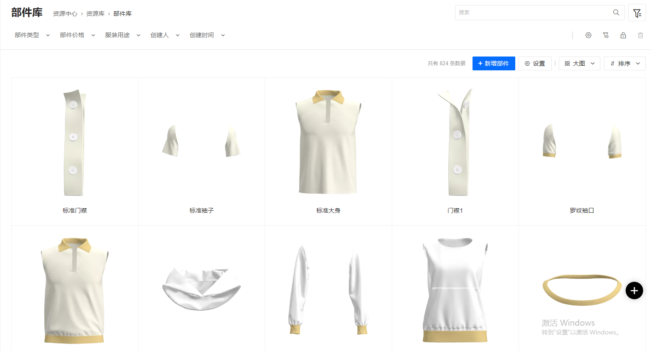
Task: Open the 服装用途 filter dropdown
Action: (x=123, y=35)
